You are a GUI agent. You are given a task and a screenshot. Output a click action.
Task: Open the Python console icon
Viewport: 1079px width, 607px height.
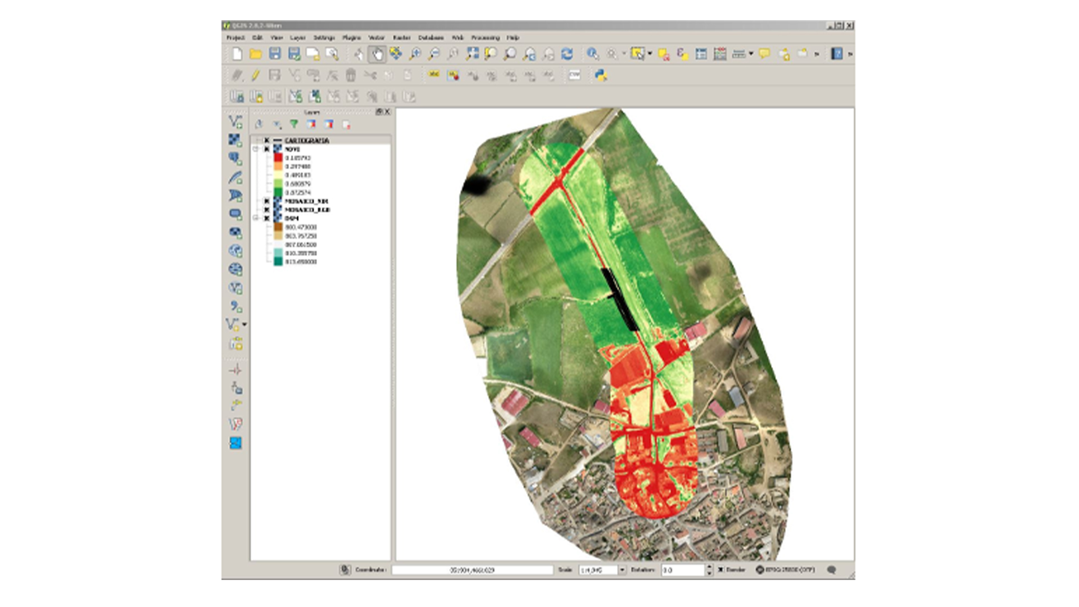click(601, 75)
